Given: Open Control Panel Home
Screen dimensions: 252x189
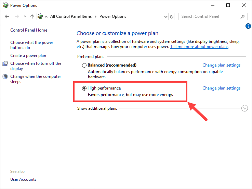Looking at the screenshot, I should (29, 30).
